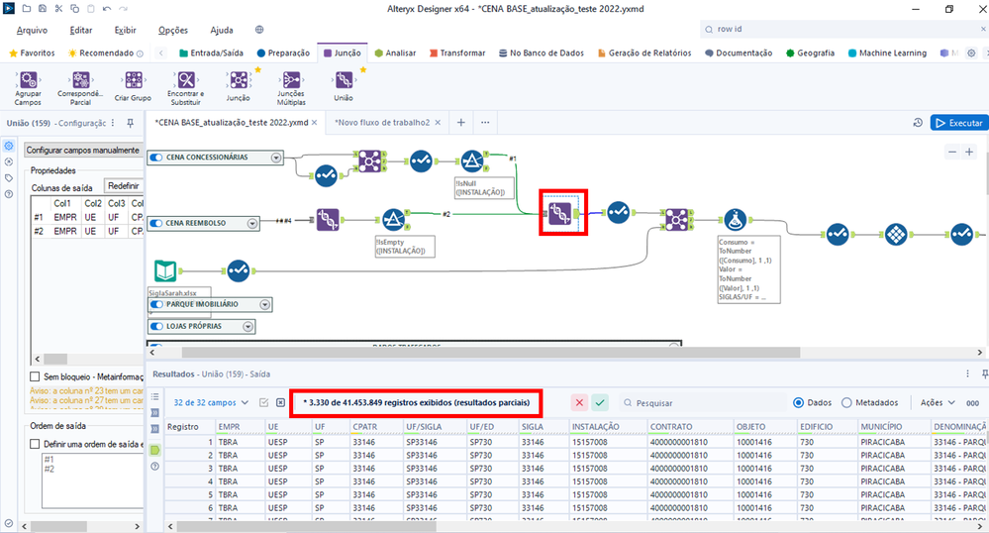Open the Opções menu

coord(173,30)
